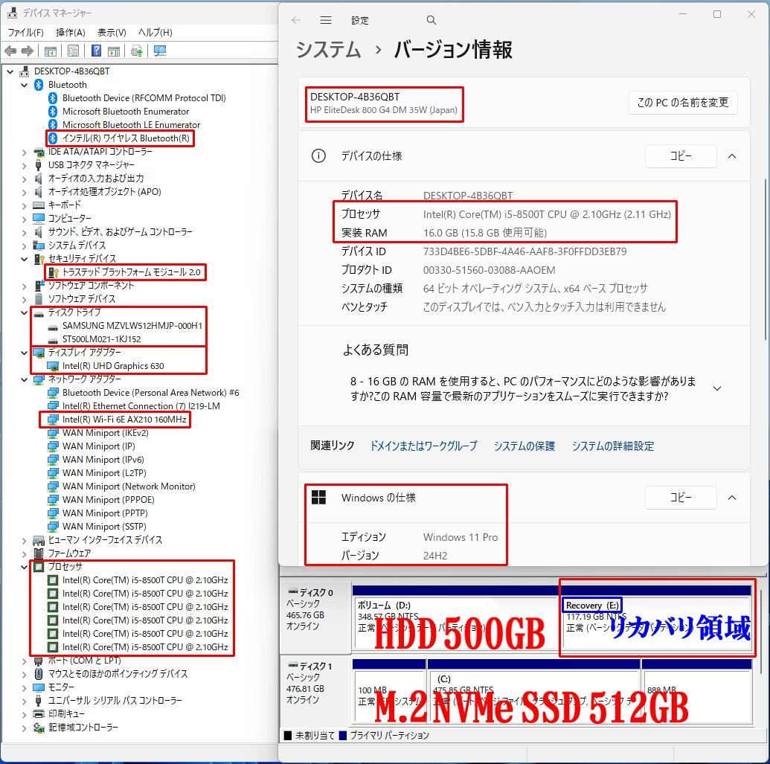Open the Settings hamburger navigation menu
This screenshot has width=770, height=764.
tap(325, 20)
